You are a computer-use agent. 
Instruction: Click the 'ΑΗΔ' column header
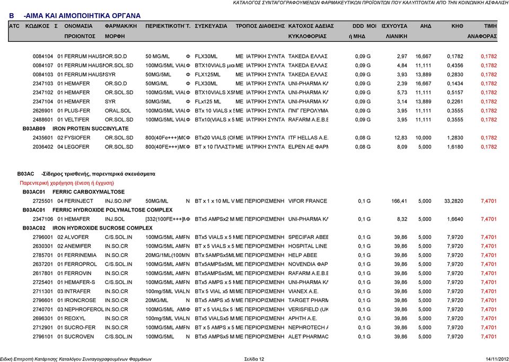[426, 26]
